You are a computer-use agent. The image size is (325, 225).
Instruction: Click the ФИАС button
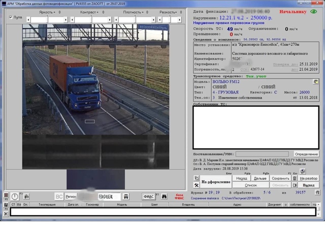click(x=149, y=197)
